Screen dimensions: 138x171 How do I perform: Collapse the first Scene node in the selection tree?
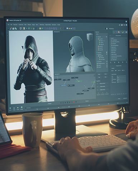click(x=97, y=37)
